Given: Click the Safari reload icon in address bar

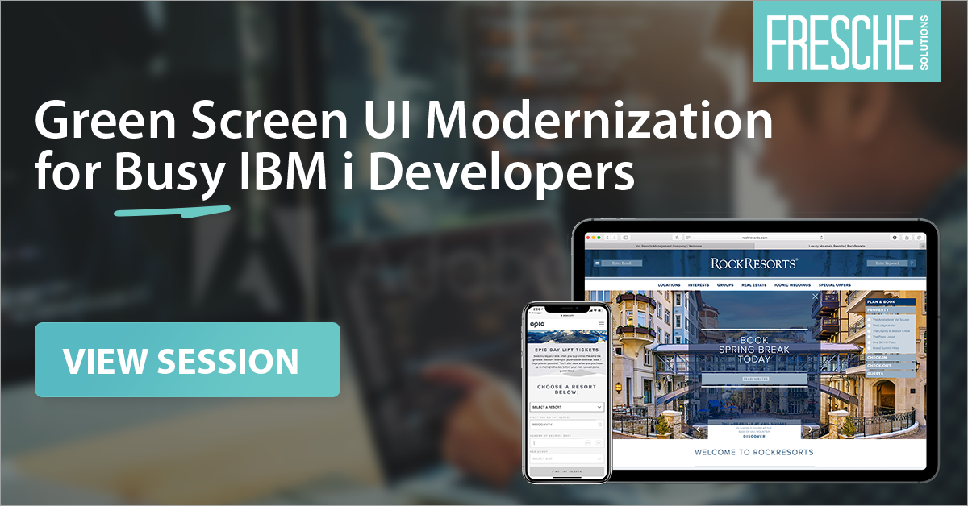Looking at the screenshot, I should (821, 238).
